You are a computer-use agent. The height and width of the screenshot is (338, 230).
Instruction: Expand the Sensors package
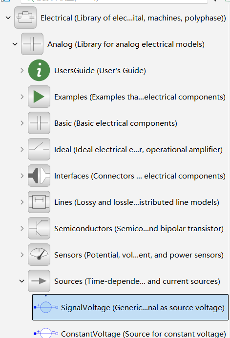coord(22,255)
